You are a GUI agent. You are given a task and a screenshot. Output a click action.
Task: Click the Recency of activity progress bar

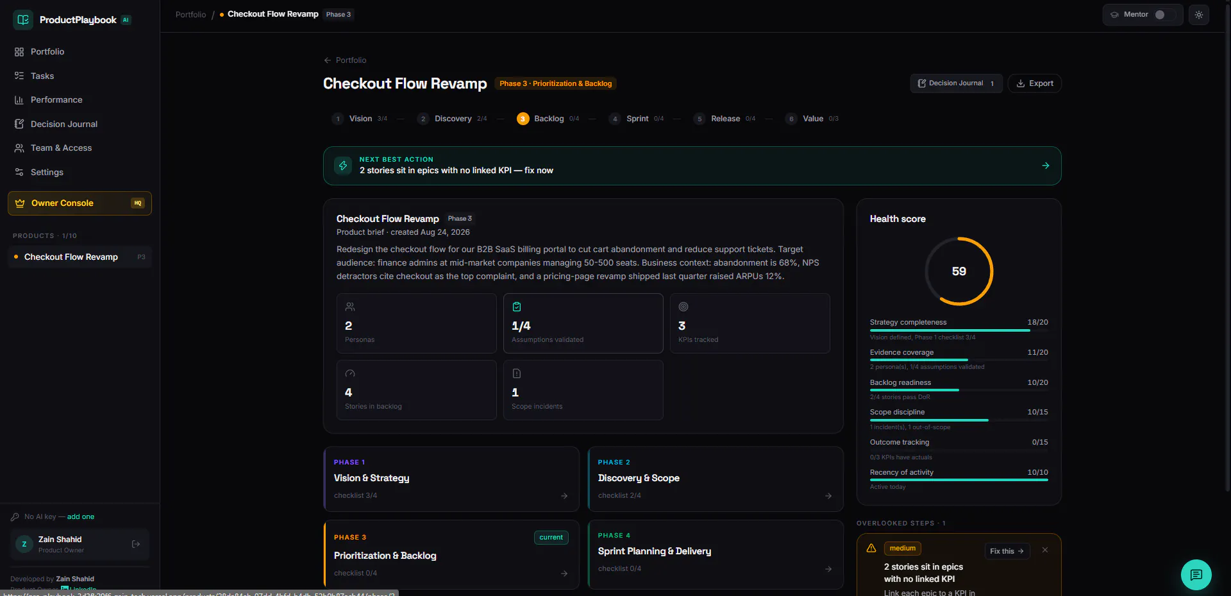click(959, 480)
